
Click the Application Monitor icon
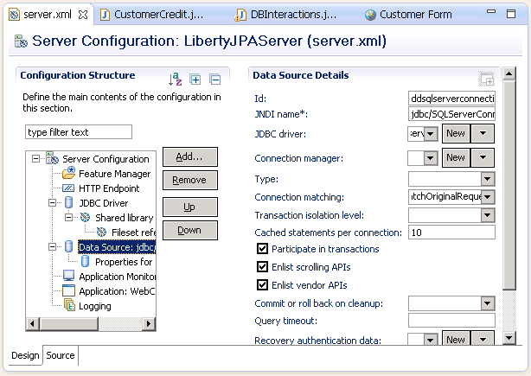(69, 277)
